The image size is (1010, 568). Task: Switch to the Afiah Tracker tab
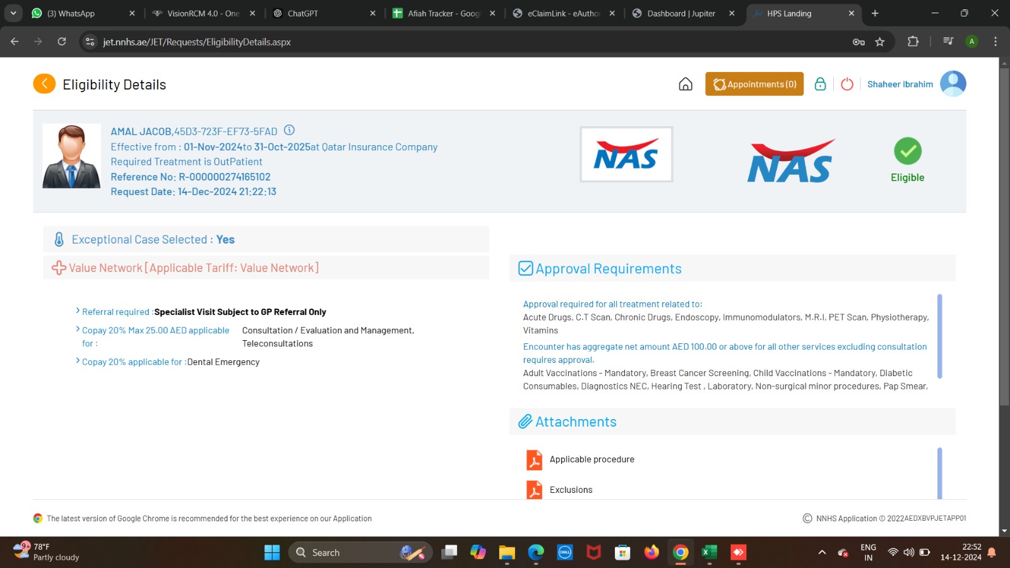tap(444, 13)
